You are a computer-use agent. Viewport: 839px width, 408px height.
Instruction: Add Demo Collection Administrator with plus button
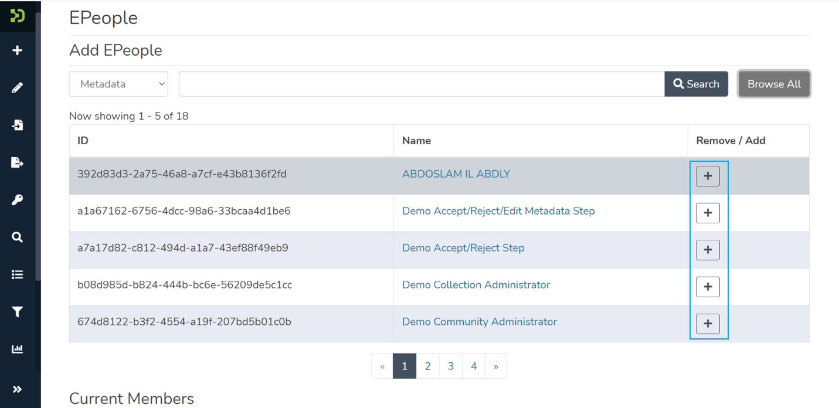708,287
